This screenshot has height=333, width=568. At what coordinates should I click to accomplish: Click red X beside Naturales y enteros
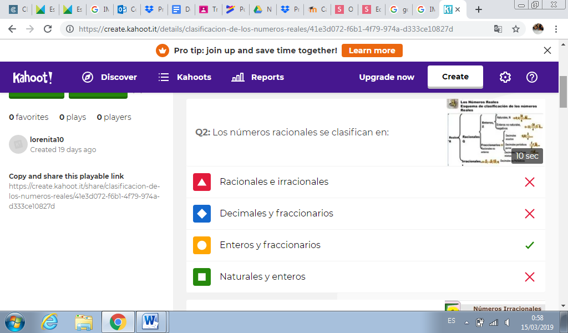click(530, 277)
